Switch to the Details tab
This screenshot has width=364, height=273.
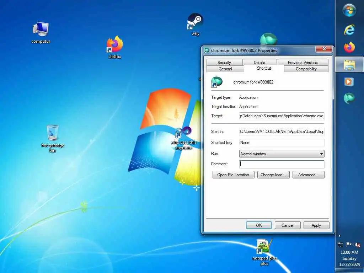[259, 63]
